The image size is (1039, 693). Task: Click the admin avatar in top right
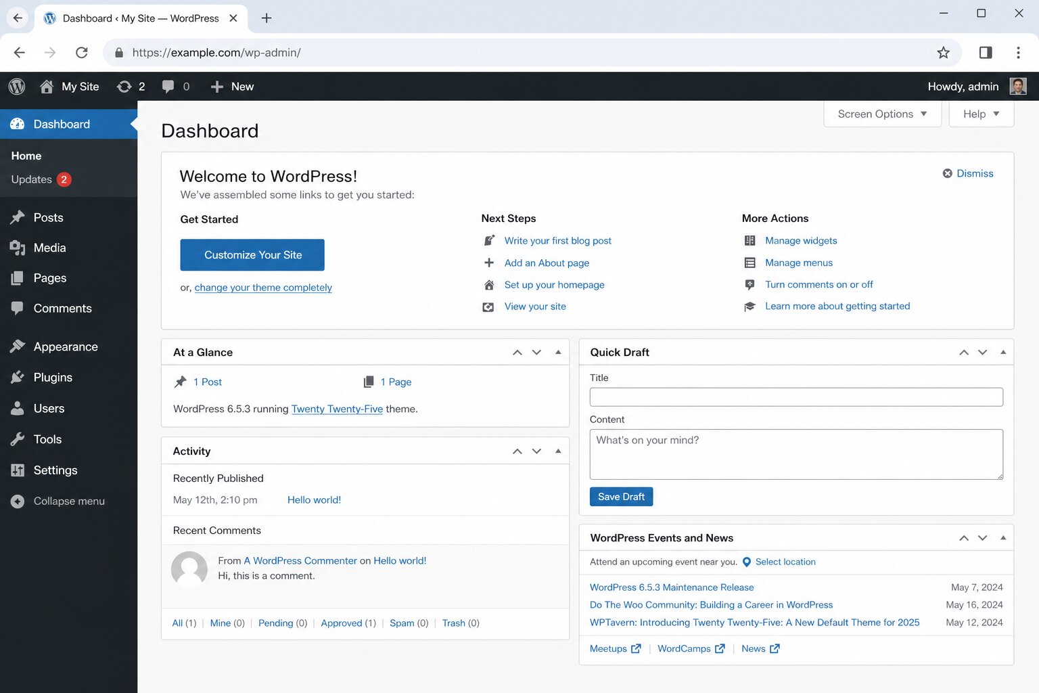coord(1018,86)
